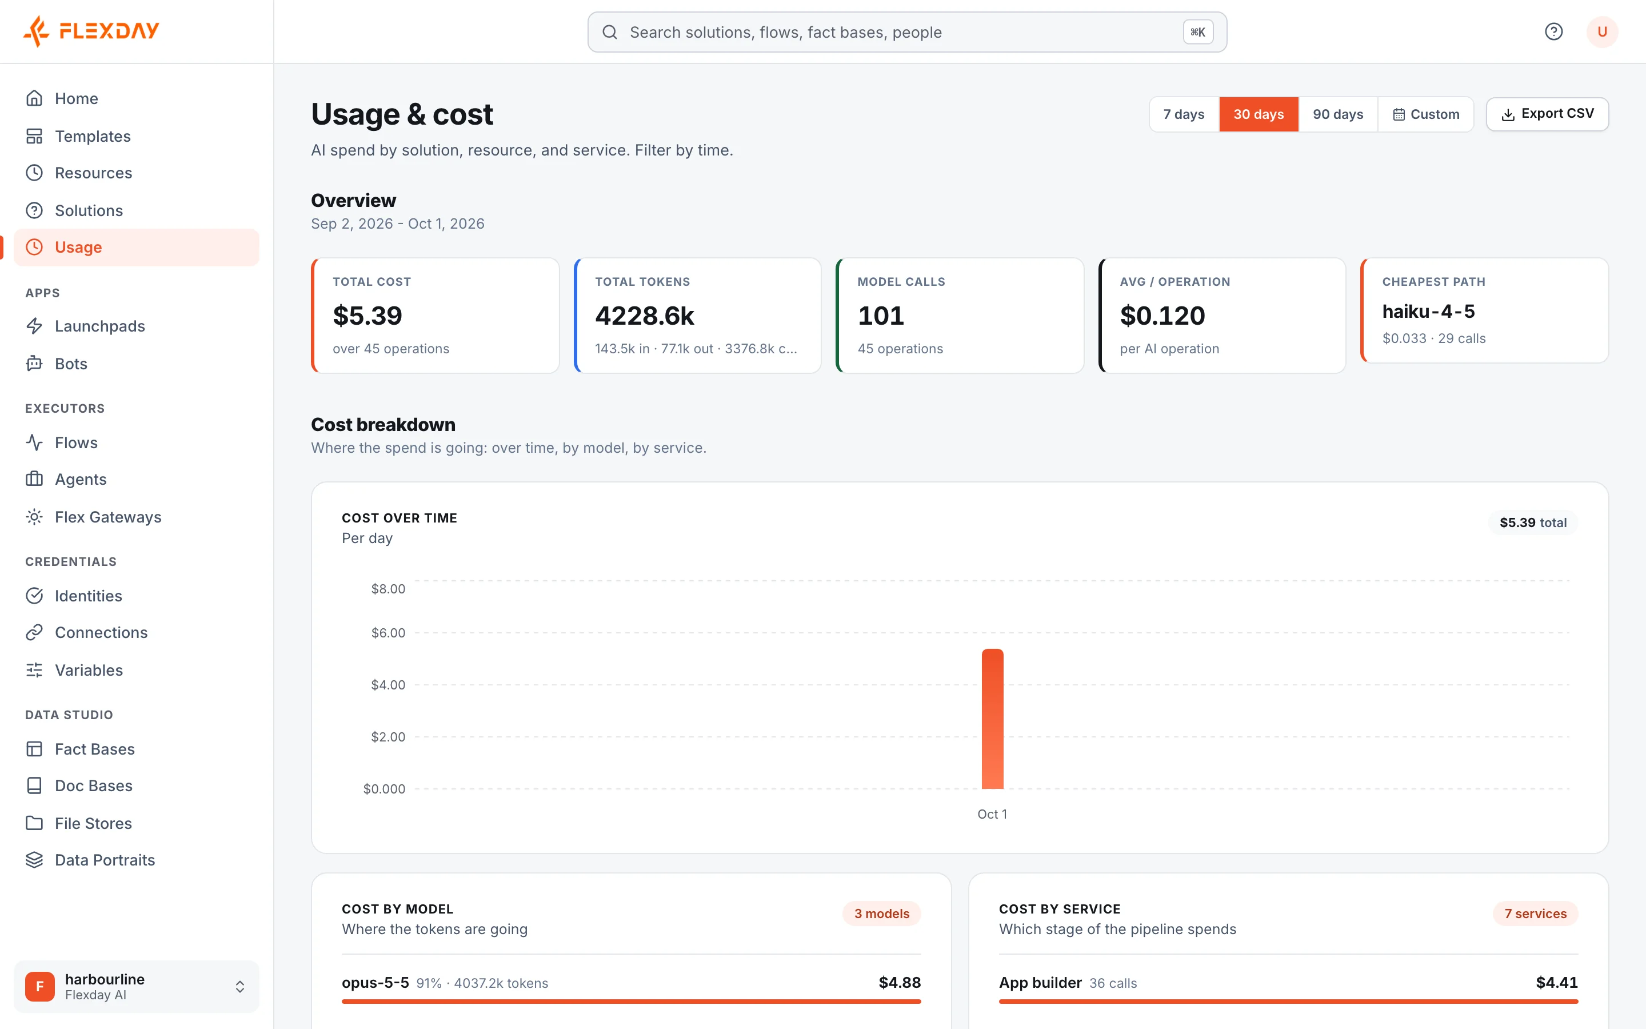This screenshot has height=1029, width=1646.
Task: Click the Flexday logo
Action: pos(91,31)
